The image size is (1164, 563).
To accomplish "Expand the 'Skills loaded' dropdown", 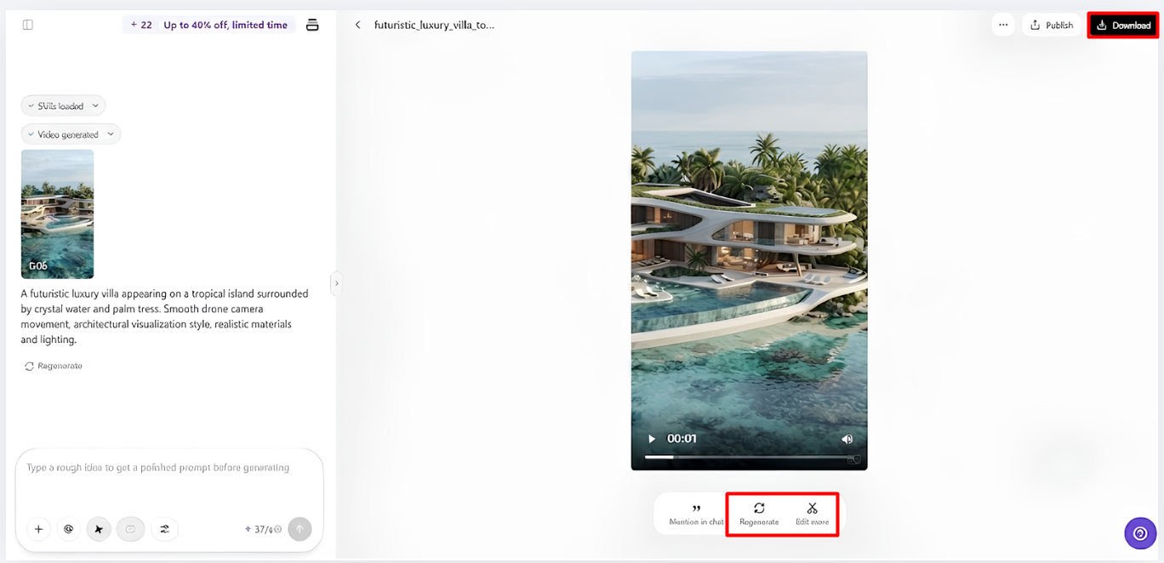I will [x=63, y=105].
